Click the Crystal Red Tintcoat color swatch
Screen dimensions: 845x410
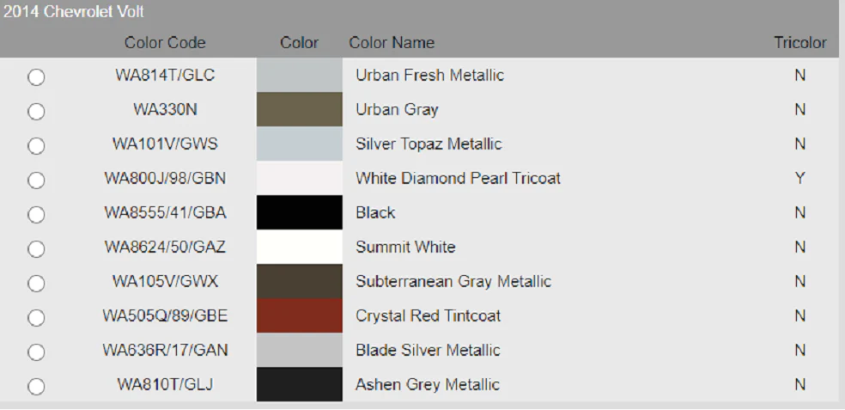pyautogui.click(x=299, y=315)
